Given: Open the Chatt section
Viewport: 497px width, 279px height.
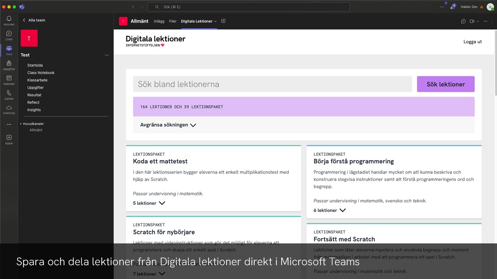Looking at the screenshot, I should click(x=9, y=36).
